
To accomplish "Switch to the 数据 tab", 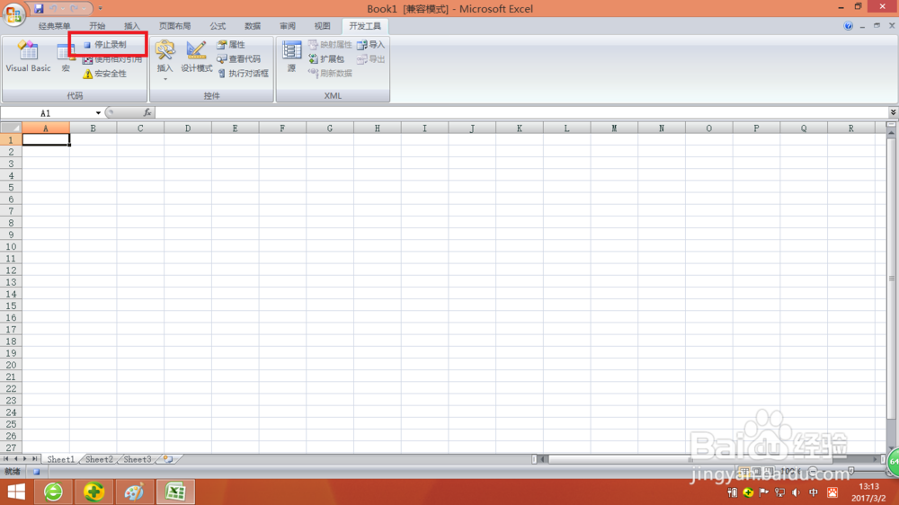I will [x=253, y=26].
